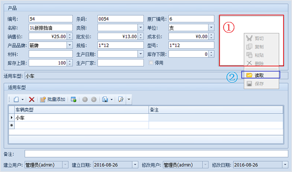Click the find magnifier icon

click(x=121, y=100)
